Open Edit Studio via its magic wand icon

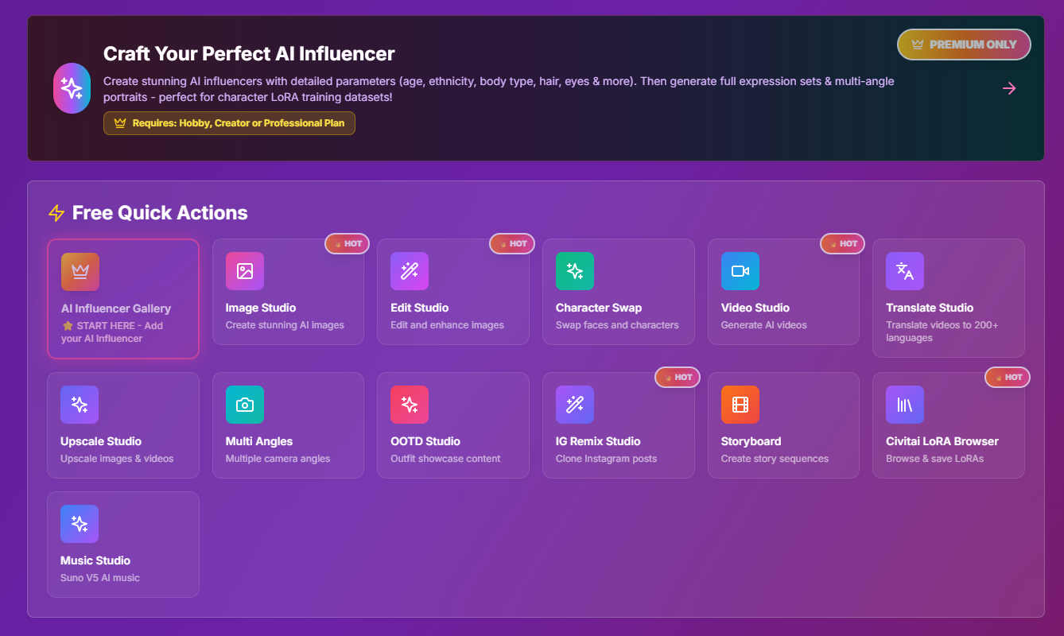[x=410, y=271]
